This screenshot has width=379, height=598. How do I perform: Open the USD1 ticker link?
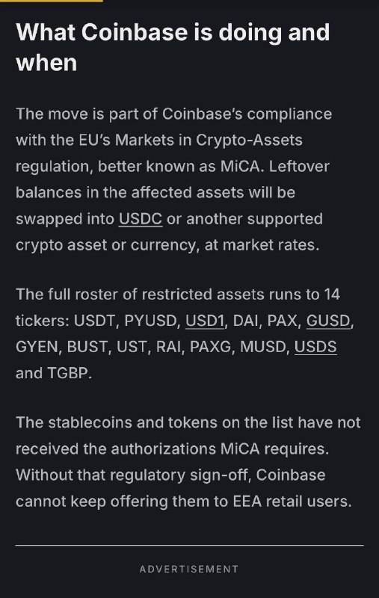tap(205, 321)
